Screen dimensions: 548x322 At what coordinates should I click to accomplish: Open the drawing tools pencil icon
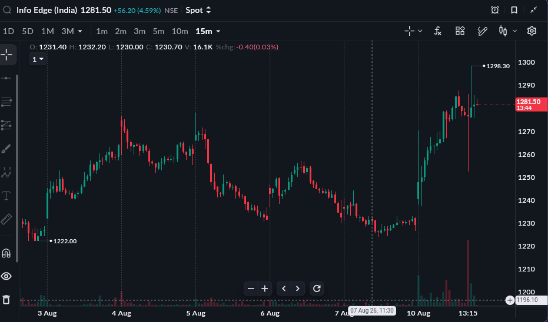click(482, 31)
